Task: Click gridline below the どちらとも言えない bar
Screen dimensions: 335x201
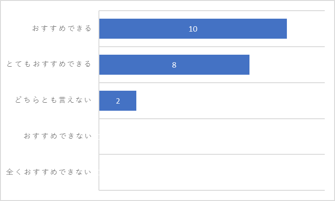Action: tap(212, 119)
